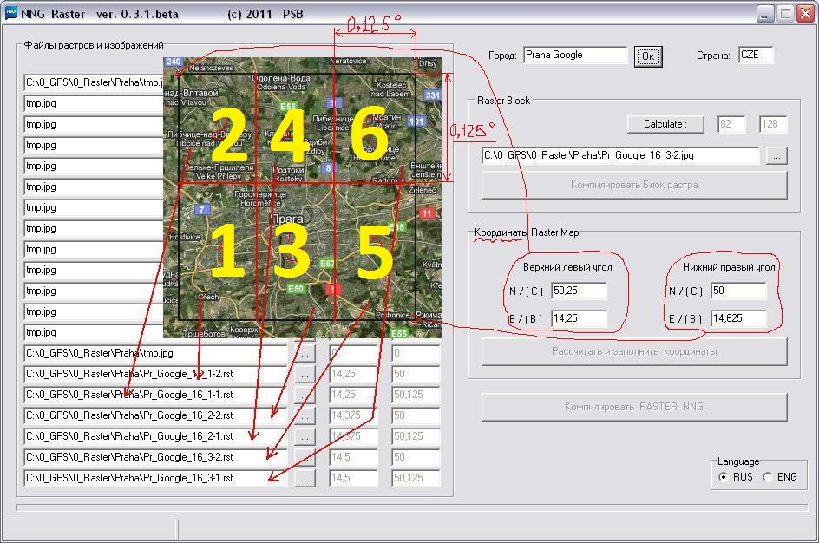The height and width of the screenshot is (543, 819).
Task: Click the 14,375 value in 2-2.rst row
Action: (x=353, y=415)
